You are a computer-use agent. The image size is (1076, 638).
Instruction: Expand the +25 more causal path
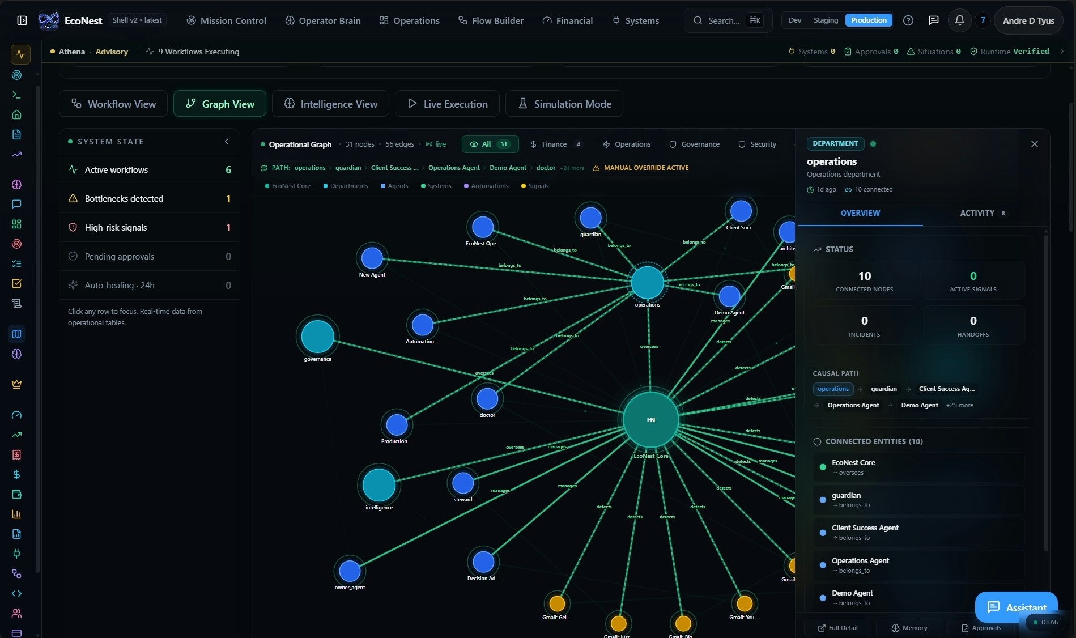pyautogui.click(x=959, y=406)
